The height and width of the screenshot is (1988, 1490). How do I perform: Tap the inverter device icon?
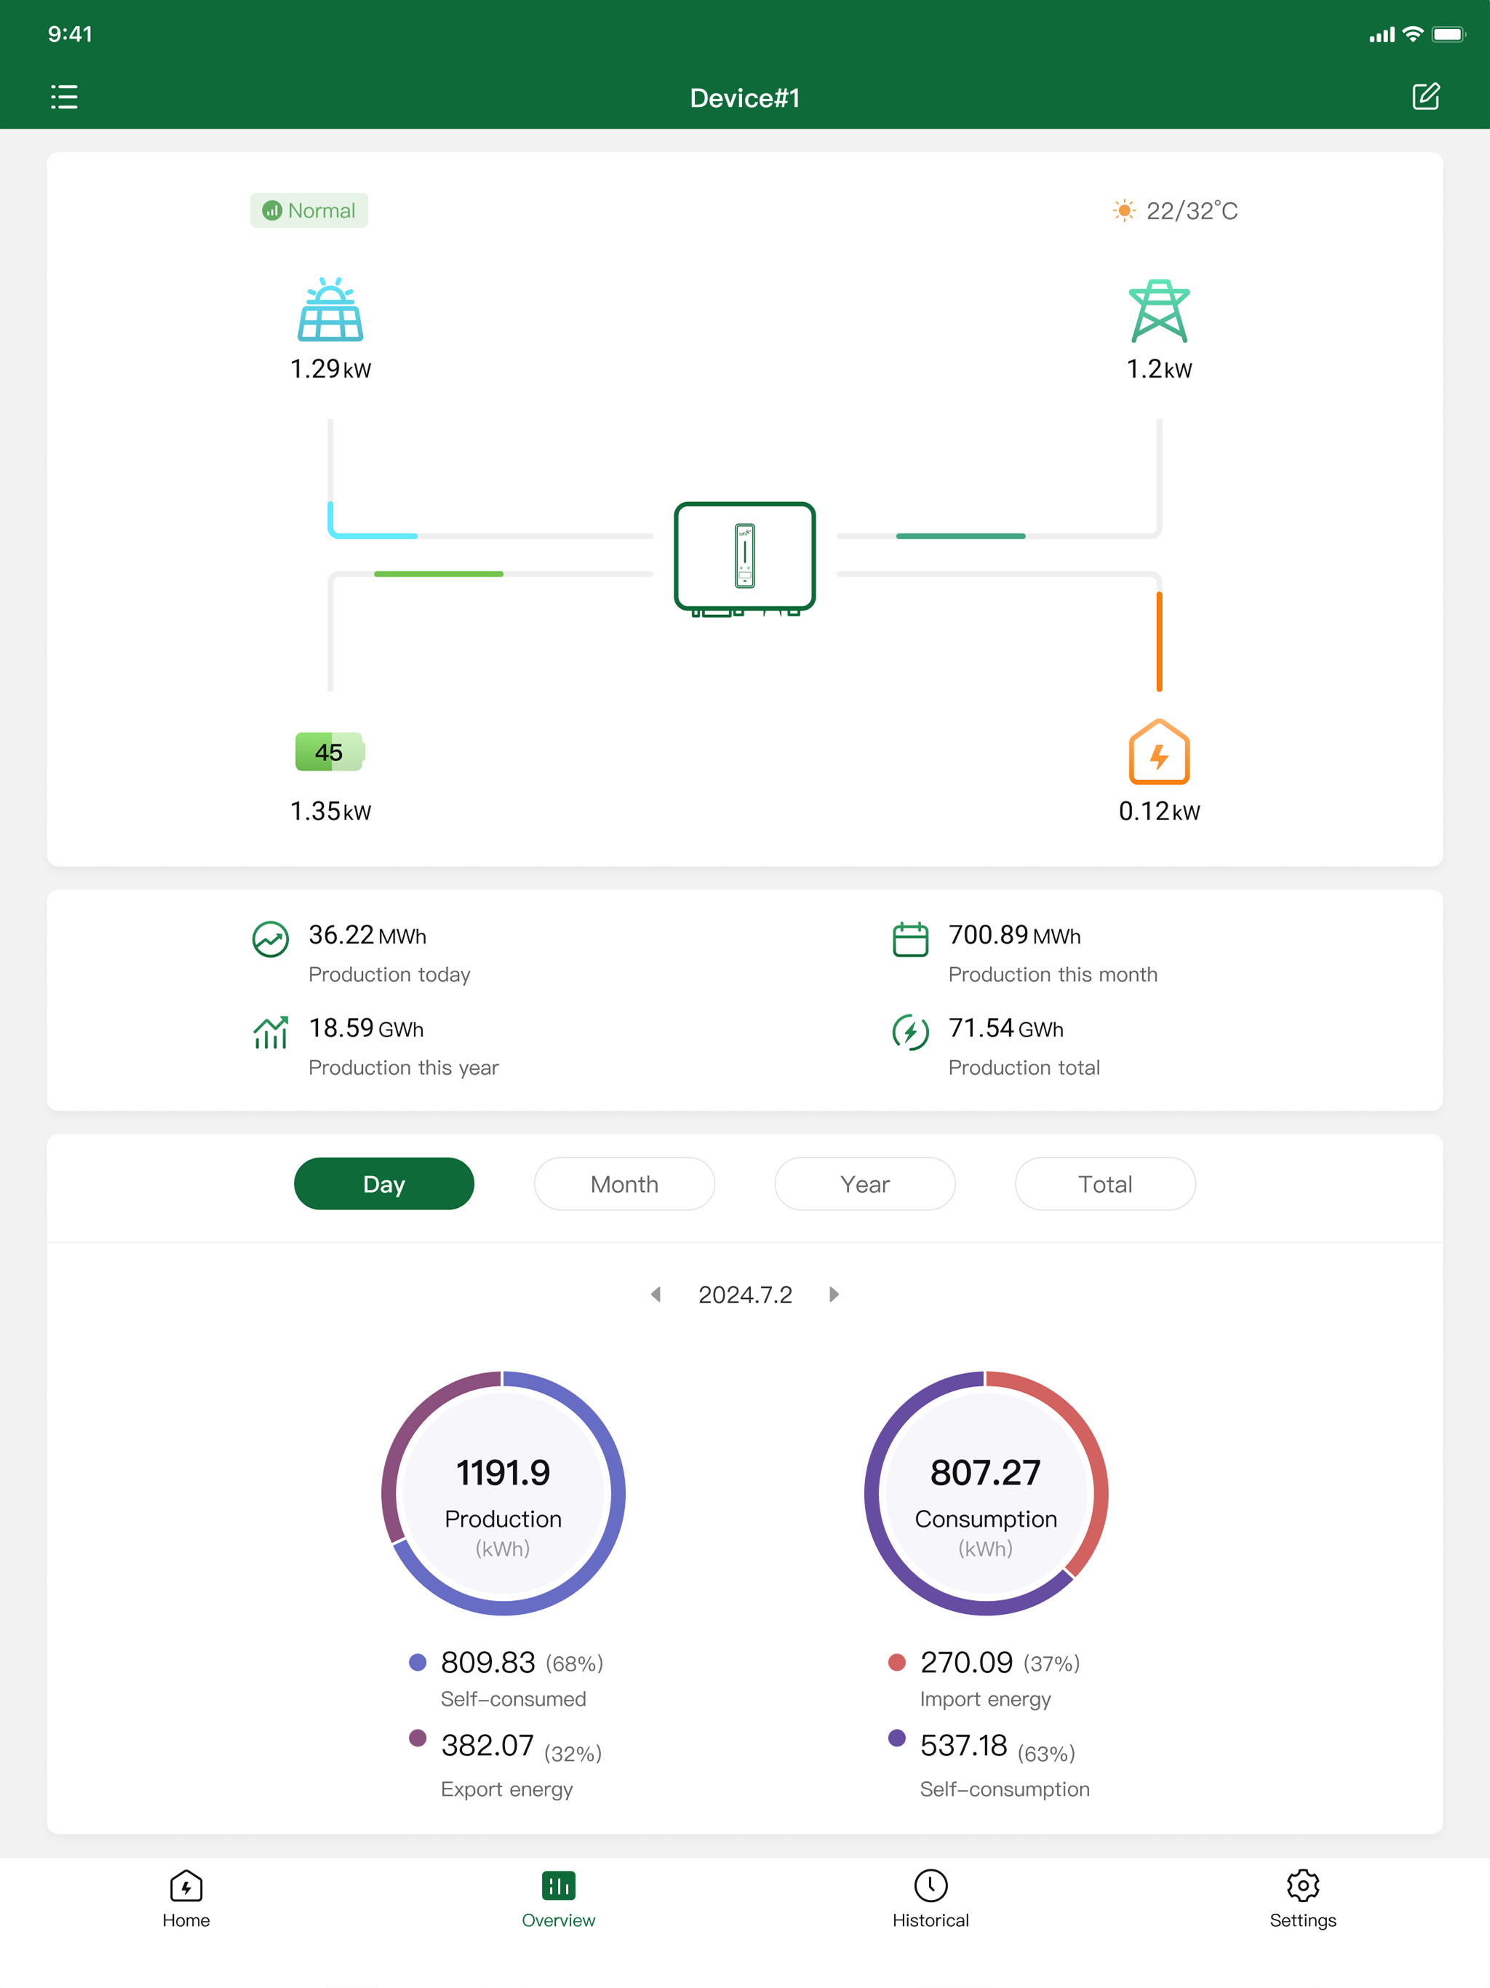click(x=745, y=559)
